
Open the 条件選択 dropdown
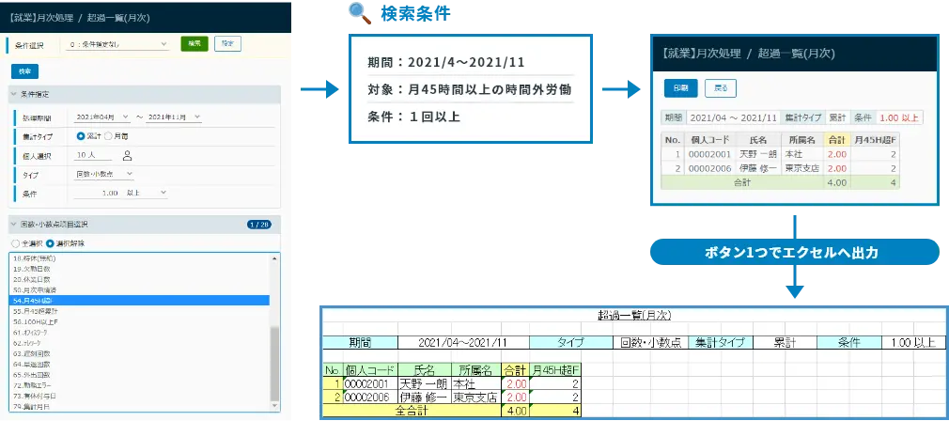coord(118,44)
